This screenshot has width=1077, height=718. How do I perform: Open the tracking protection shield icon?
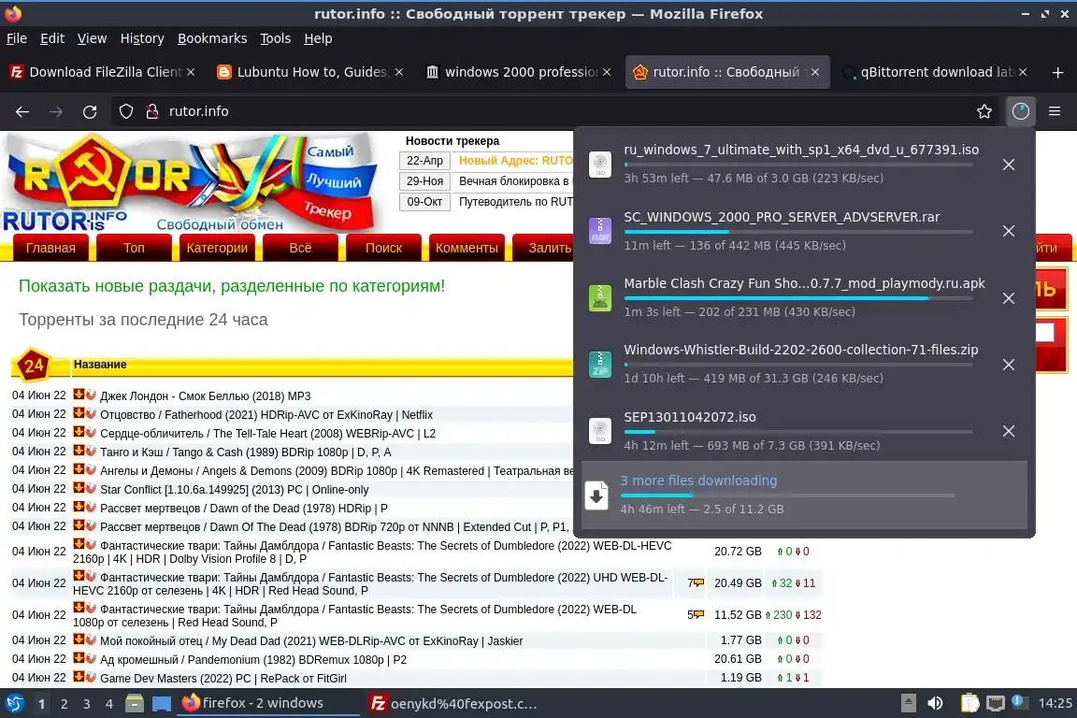tap(125, 111)
